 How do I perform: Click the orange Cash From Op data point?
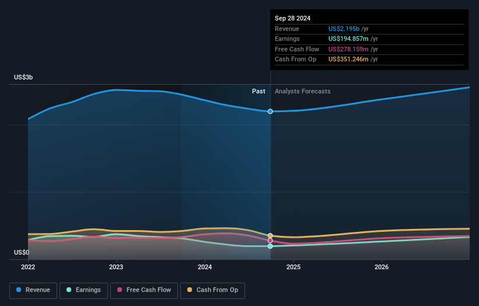pyautogui.click(x=270, y=235)
